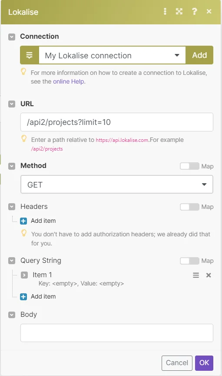The image size is (222, 376).
Task: Click the connection list icon beside dropdown
Action: click(30, 55)
